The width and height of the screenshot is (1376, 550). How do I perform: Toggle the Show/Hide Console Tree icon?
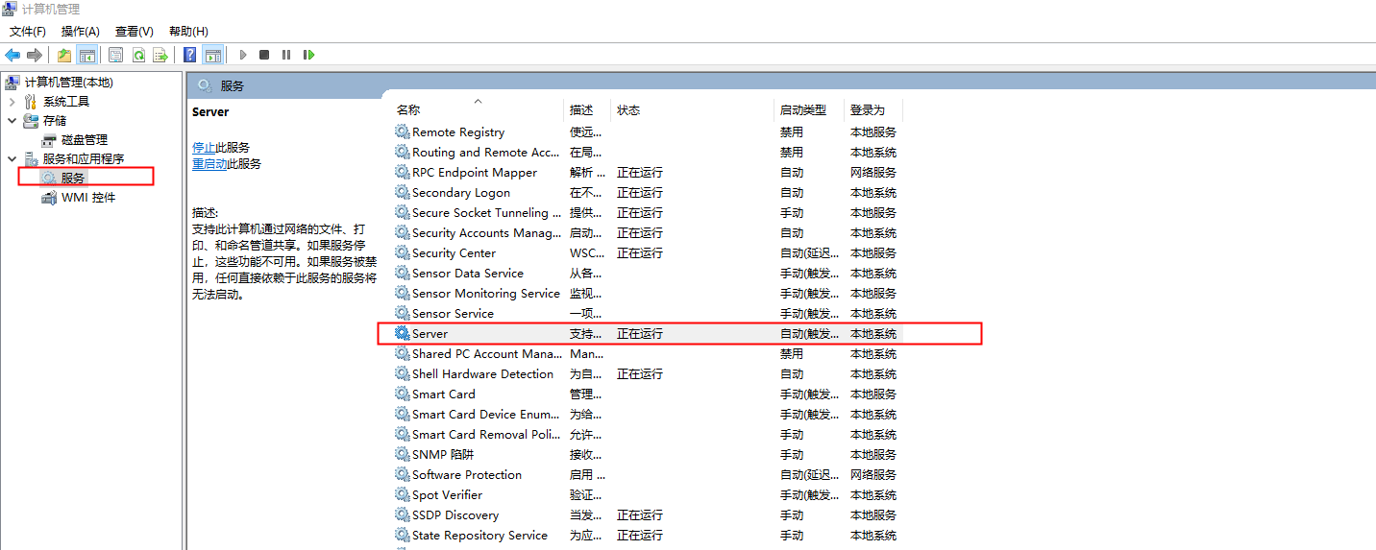click(x=87, y=55)
